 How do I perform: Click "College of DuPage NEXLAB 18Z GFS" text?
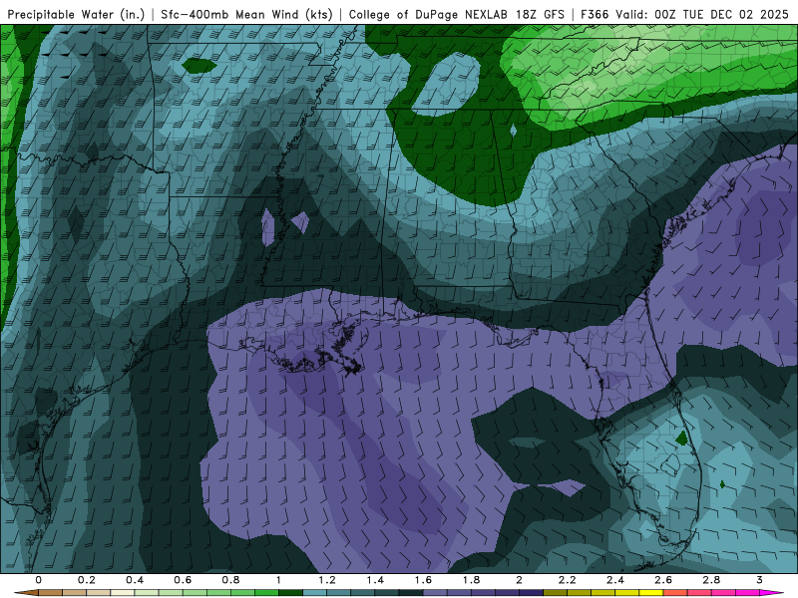tap(457, 14)
